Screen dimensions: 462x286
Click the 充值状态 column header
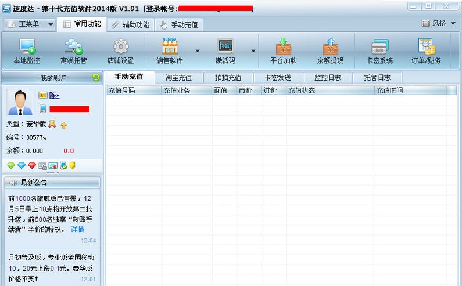(330, 90)
